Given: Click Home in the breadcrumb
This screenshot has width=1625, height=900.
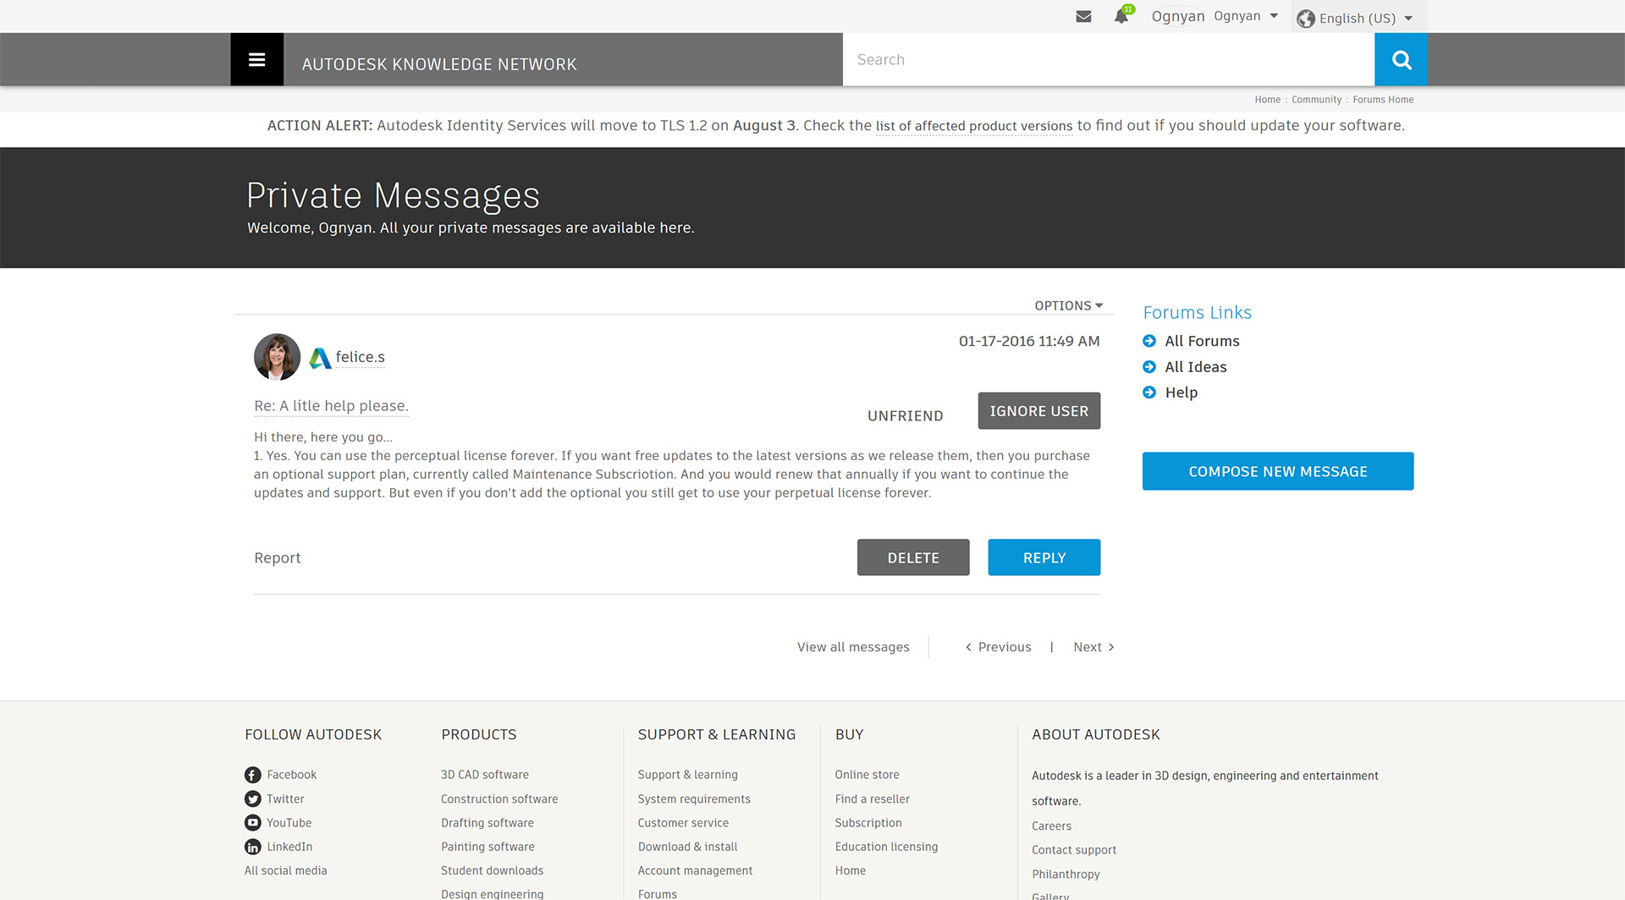Looking at the screenshot, I should click(x=1267, y=100).
